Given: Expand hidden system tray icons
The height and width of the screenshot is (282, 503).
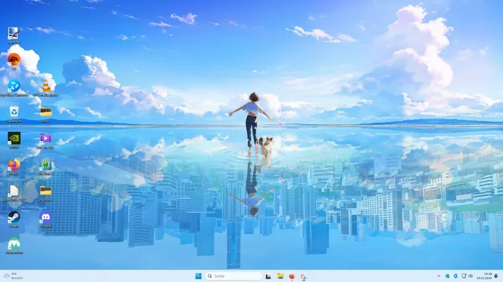Looking at the screenshot, I should tap(439, 276).
